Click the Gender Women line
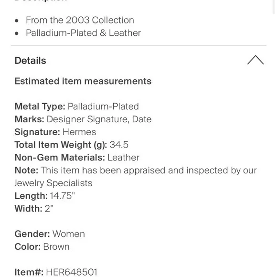Image resolution: width=277 pixels, height=277 pixels. pyautogui.click(x=50, y=234)
